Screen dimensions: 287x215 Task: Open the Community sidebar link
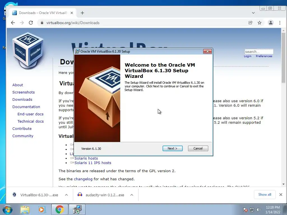[x=23, y=136]
